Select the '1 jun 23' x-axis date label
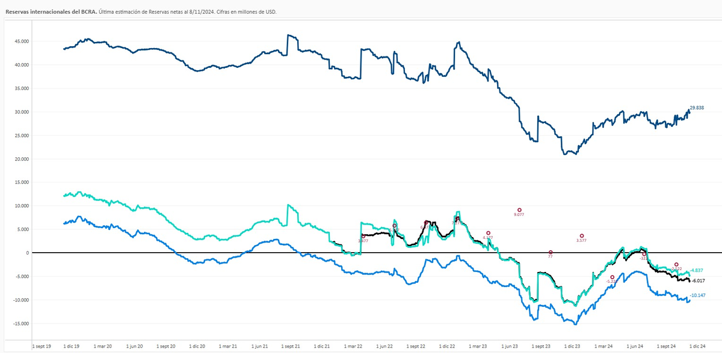 coord(512,346)
